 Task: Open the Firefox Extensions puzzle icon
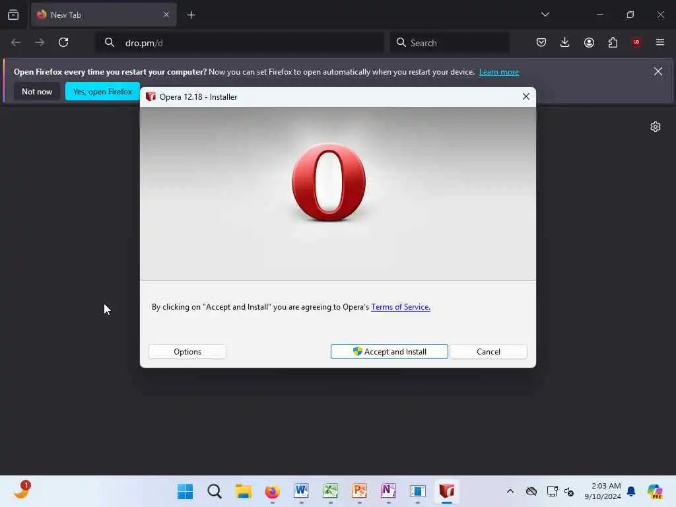tap(613, 42)
